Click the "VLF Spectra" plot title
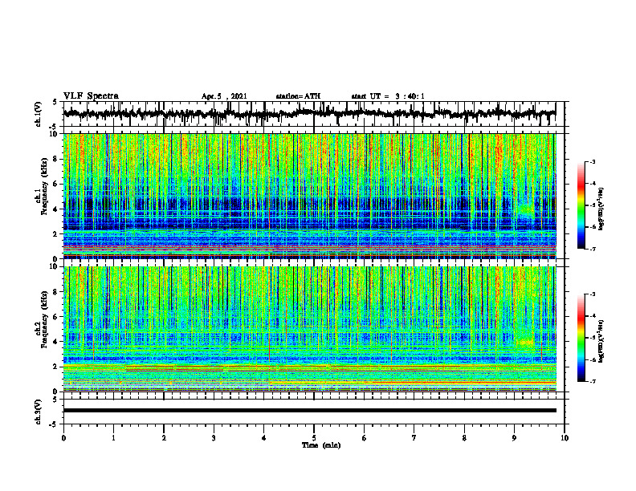Screen dimensions: 636x491 coord(91,96)
